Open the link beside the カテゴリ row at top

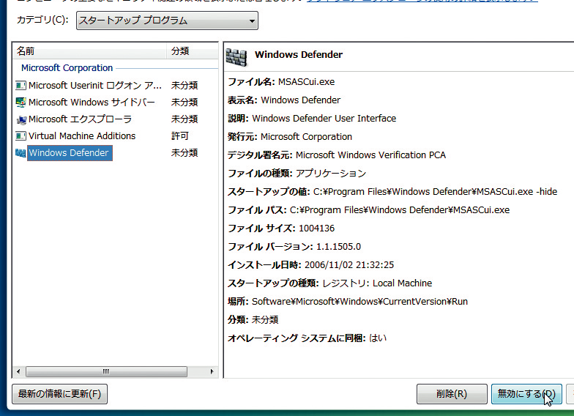(x=422, y=1)
